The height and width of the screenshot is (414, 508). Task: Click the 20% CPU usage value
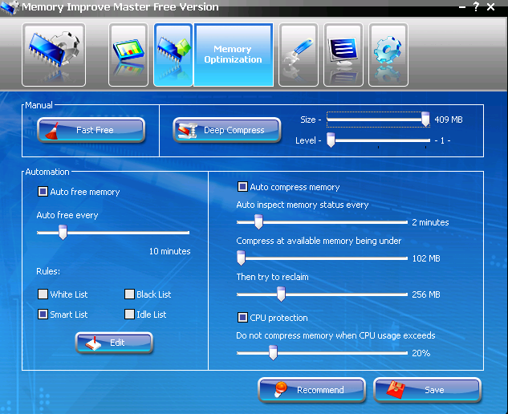pos(421,353)
